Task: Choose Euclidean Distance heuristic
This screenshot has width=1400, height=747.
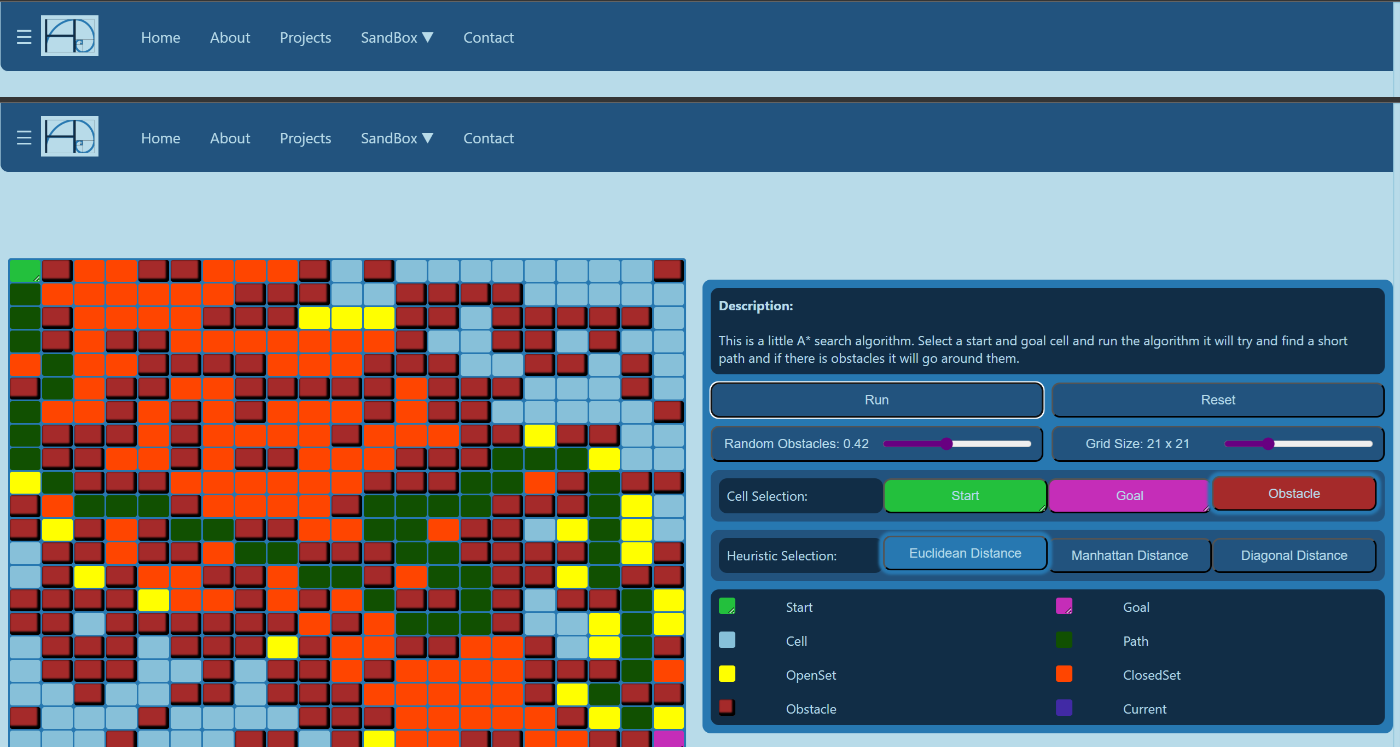Action: pos(965,553)
